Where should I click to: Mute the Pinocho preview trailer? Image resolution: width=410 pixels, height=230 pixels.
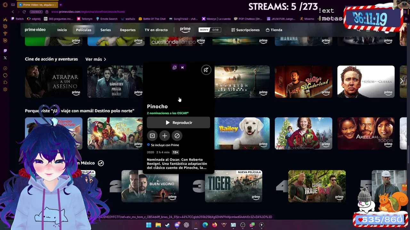[206, 70]
